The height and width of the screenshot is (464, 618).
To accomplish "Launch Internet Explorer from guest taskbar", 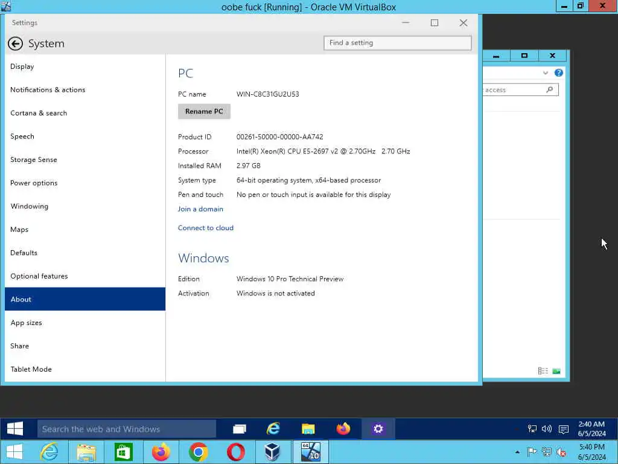I will [x=273, y=429].
